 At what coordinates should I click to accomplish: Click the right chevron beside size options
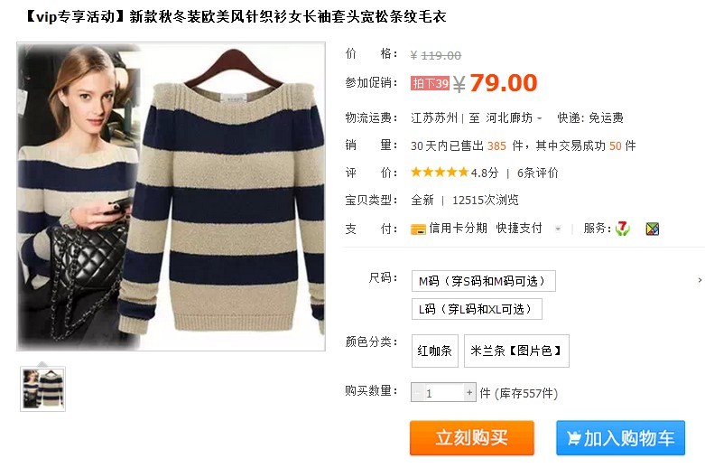pos(700,280)
